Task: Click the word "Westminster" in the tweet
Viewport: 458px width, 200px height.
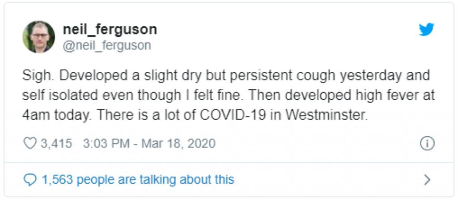Action: coord(326,115)
